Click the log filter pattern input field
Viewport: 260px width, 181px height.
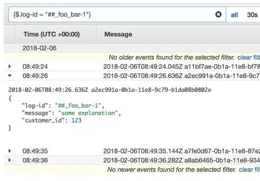(117, 14)
